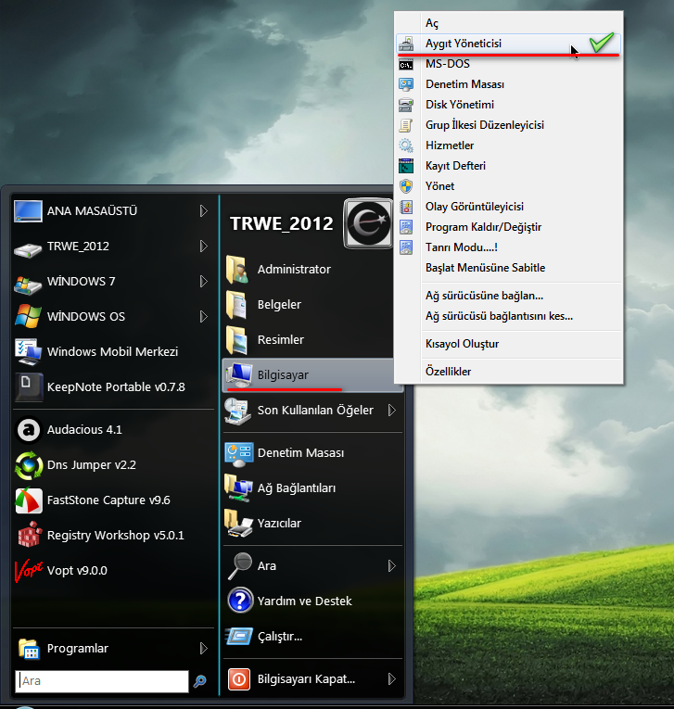Click the ANA MASAÜSTÜ monitor icon
Screen dimensions: 674x709
pos(28,211)
